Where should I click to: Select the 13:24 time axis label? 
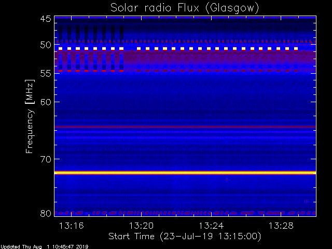point(211,226)
